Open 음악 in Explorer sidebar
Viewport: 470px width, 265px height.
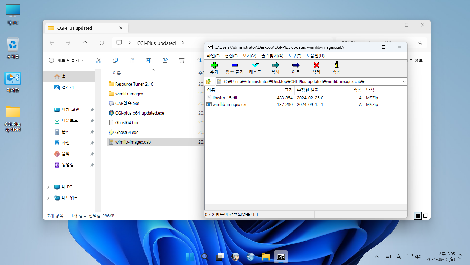[x=69, y=154]
